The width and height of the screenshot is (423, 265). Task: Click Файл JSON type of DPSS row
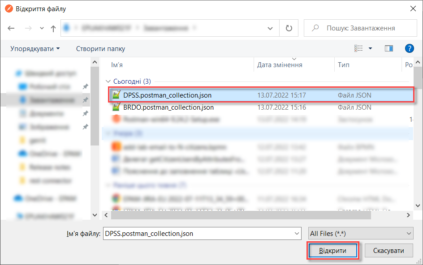click(354, 95)
